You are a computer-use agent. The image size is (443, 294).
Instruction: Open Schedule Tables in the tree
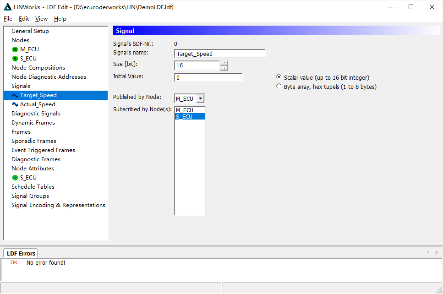coord(33,187)
